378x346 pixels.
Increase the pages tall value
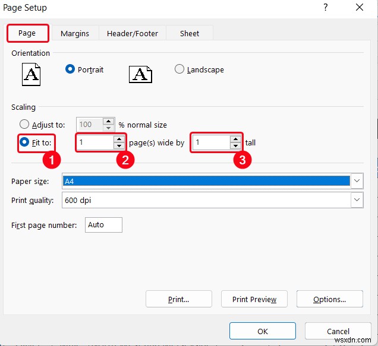pyautogui.click(x=235, y=139)
